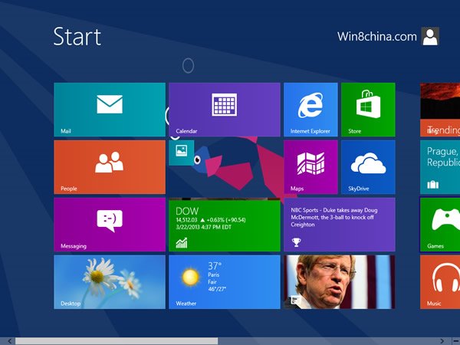Open the SkyDrive tile

coord(368,167)
